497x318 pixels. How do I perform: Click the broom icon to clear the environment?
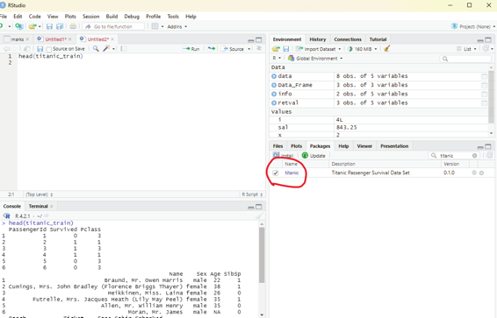386,49
